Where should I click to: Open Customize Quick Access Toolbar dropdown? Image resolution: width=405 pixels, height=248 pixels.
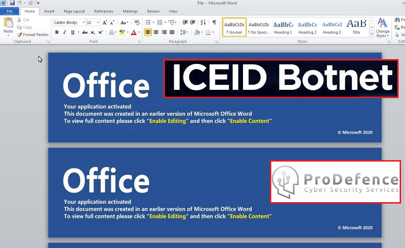point(38,3)
